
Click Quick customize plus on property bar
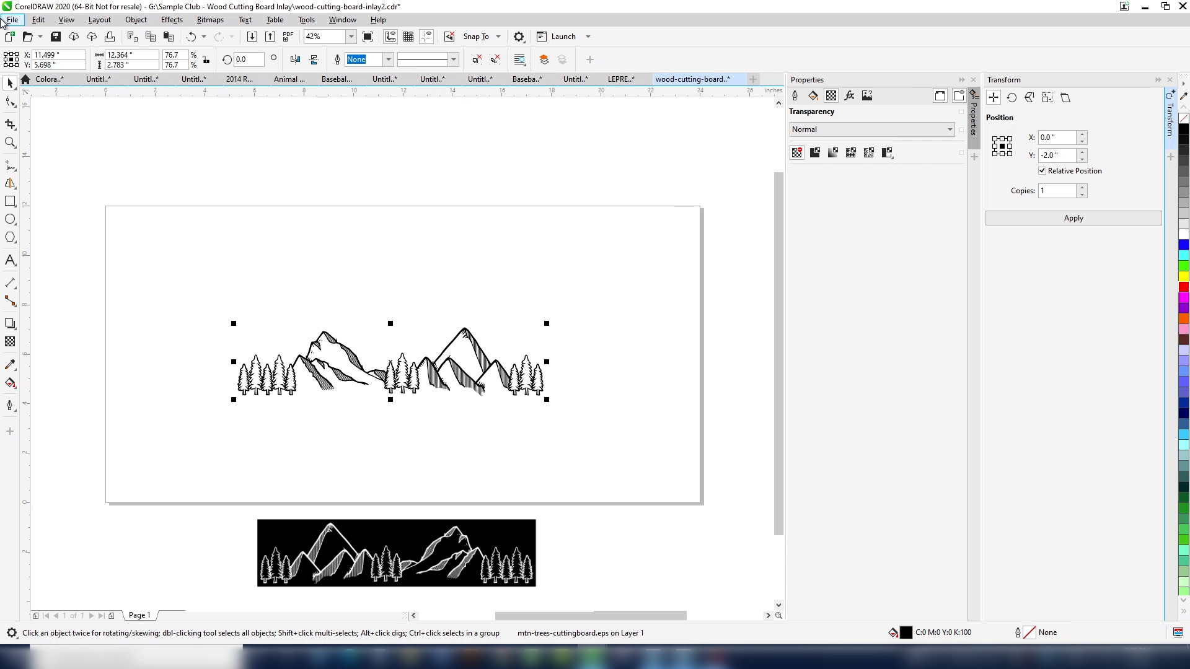[x=590, y=59]
